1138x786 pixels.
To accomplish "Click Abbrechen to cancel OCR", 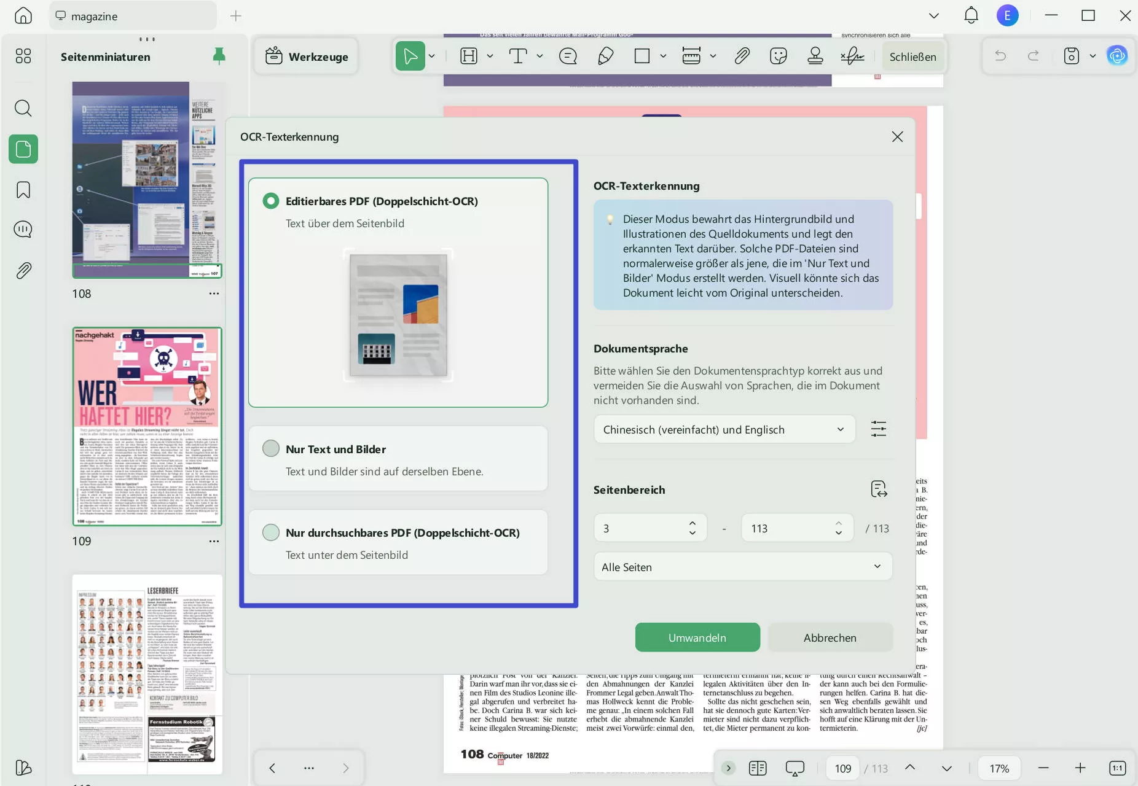I will tap(830, 637).
